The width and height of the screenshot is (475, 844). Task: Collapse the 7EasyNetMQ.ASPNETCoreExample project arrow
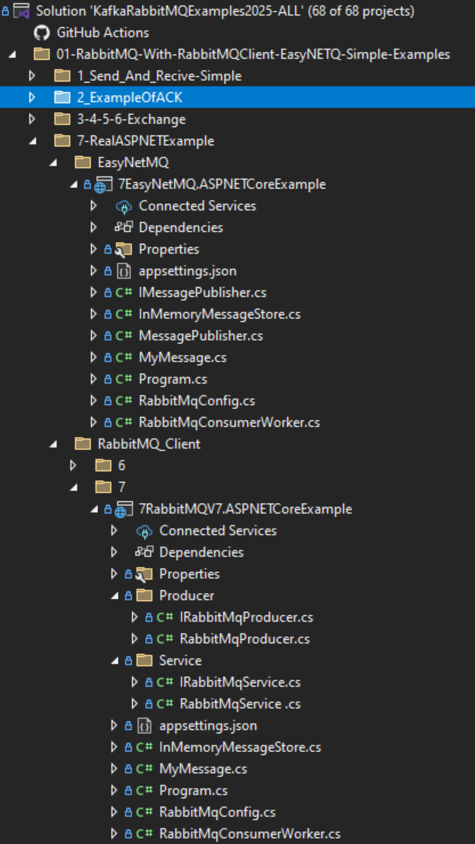[74, 185]
